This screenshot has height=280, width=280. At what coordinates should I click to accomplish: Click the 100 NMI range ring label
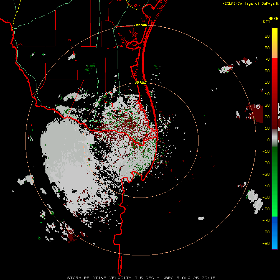point(141,25)
